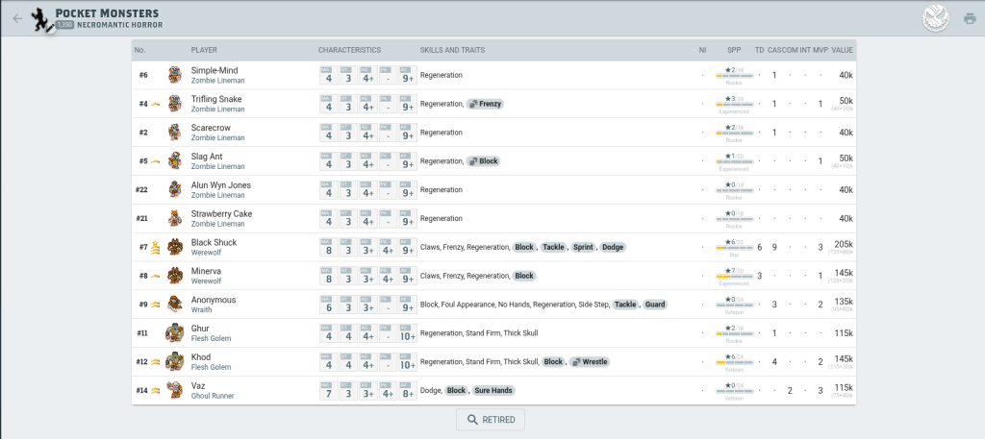Open the round team badge top right
The height and width of the screenshot is (439, 985).
click(x=936, y=18)
